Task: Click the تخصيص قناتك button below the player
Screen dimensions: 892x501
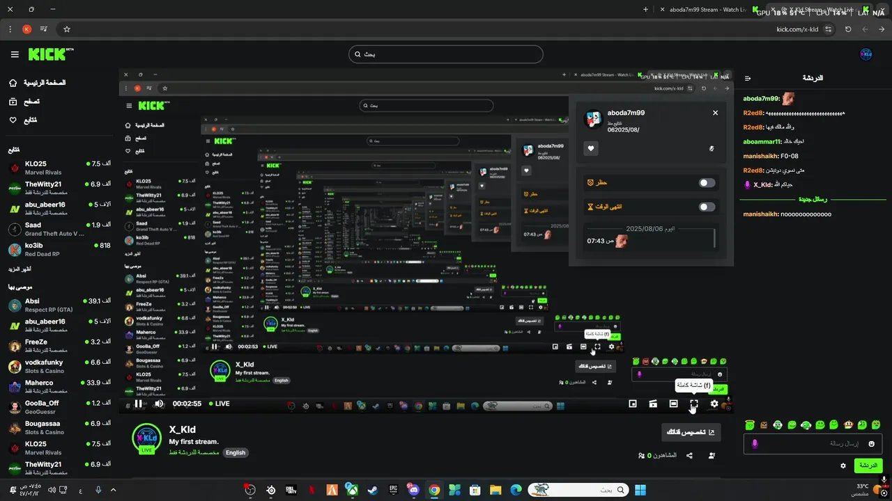Action: point(691,432)
